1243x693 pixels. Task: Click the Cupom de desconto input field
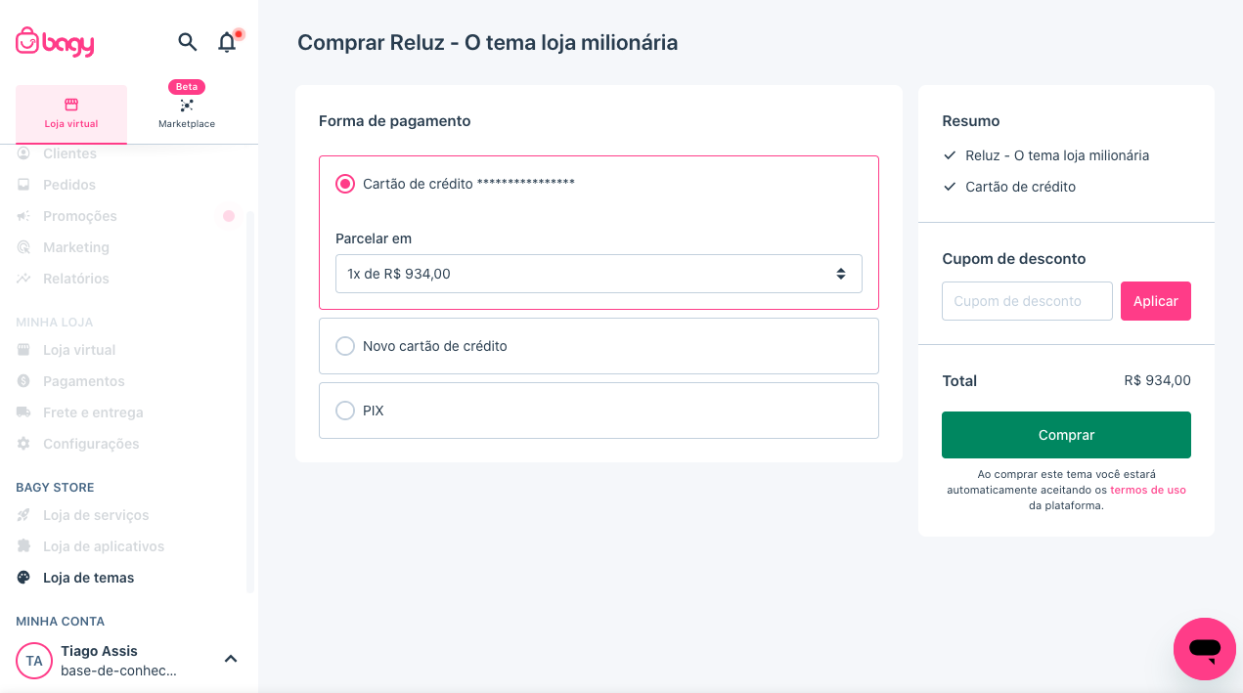(x=1027, y=301)
